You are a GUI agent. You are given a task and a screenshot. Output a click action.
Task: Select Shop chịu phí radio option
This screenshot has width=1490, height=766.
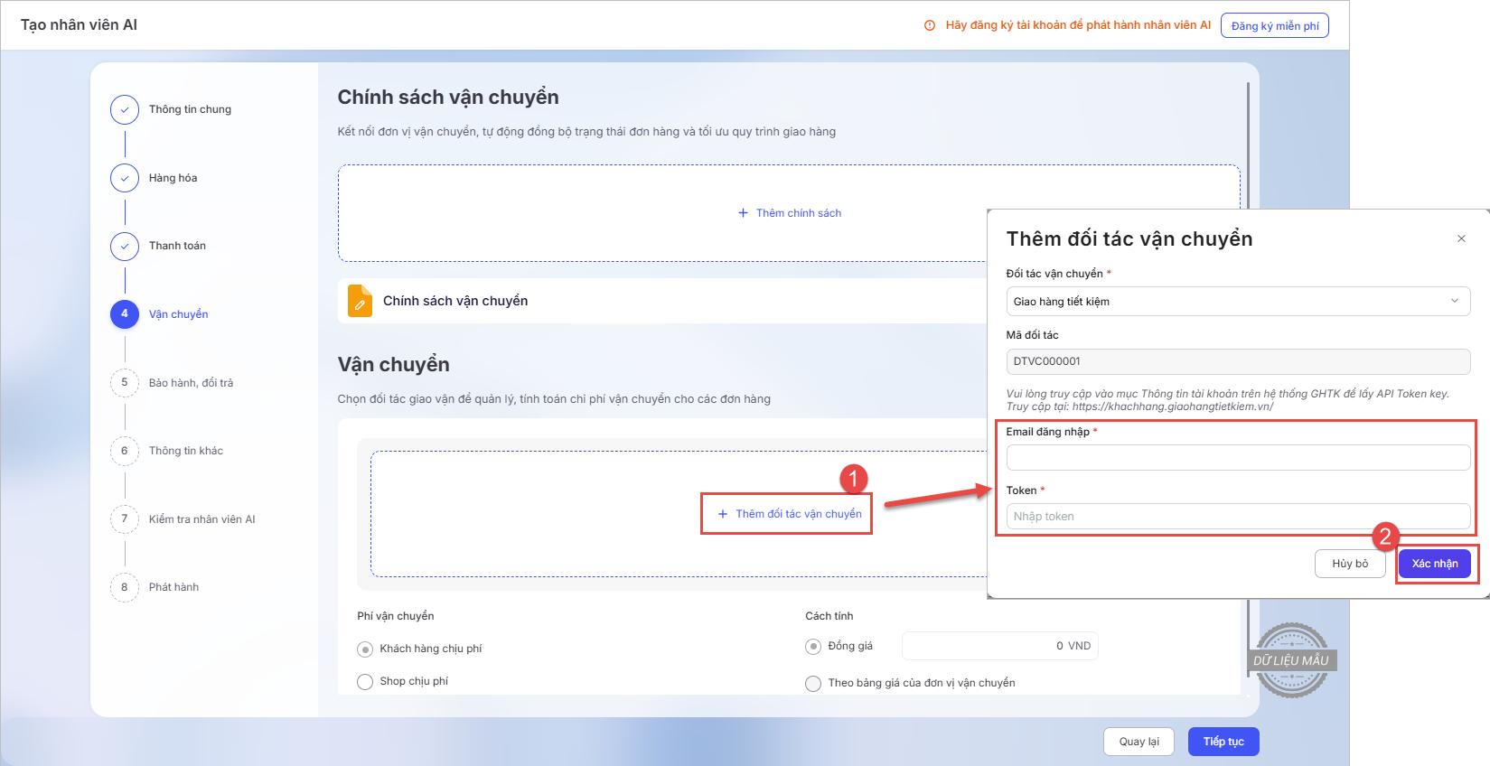click(365, 682)
